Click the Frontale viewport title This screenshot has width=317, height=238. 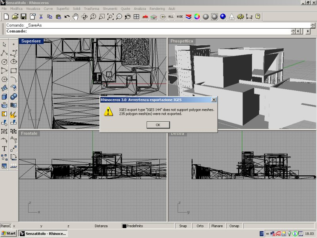[x=29, y=133]
